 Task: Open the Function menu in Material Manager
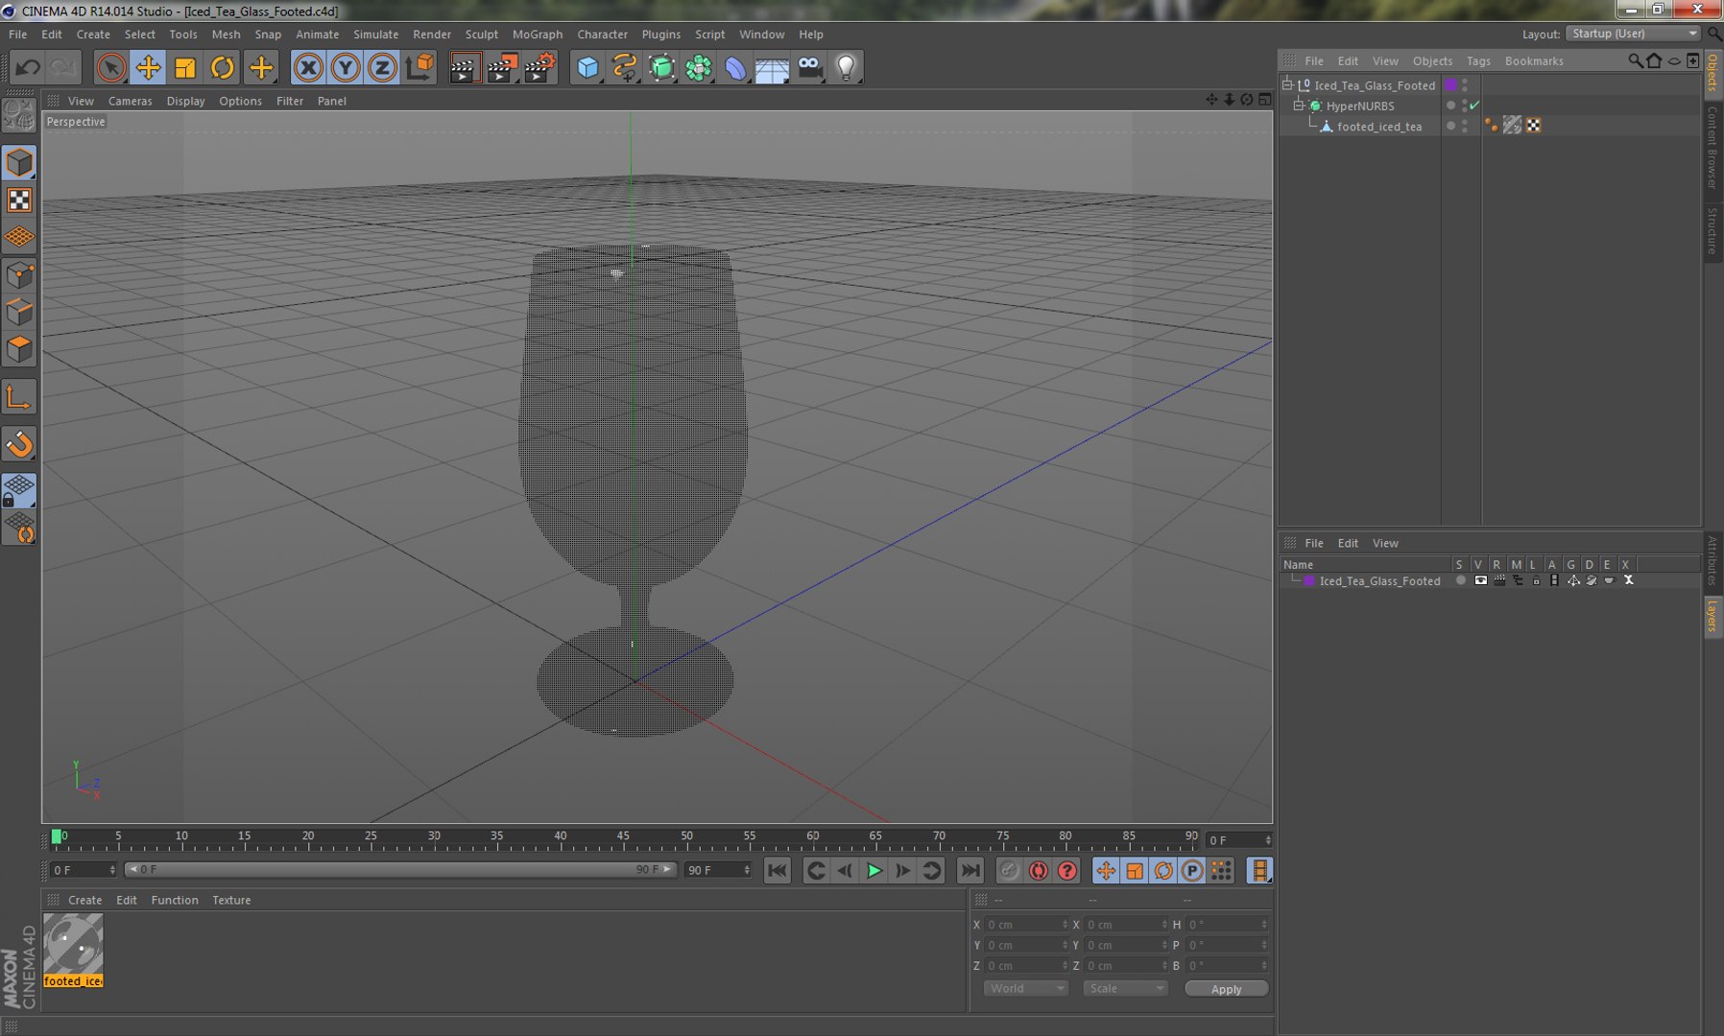click(x=175, y=900)
